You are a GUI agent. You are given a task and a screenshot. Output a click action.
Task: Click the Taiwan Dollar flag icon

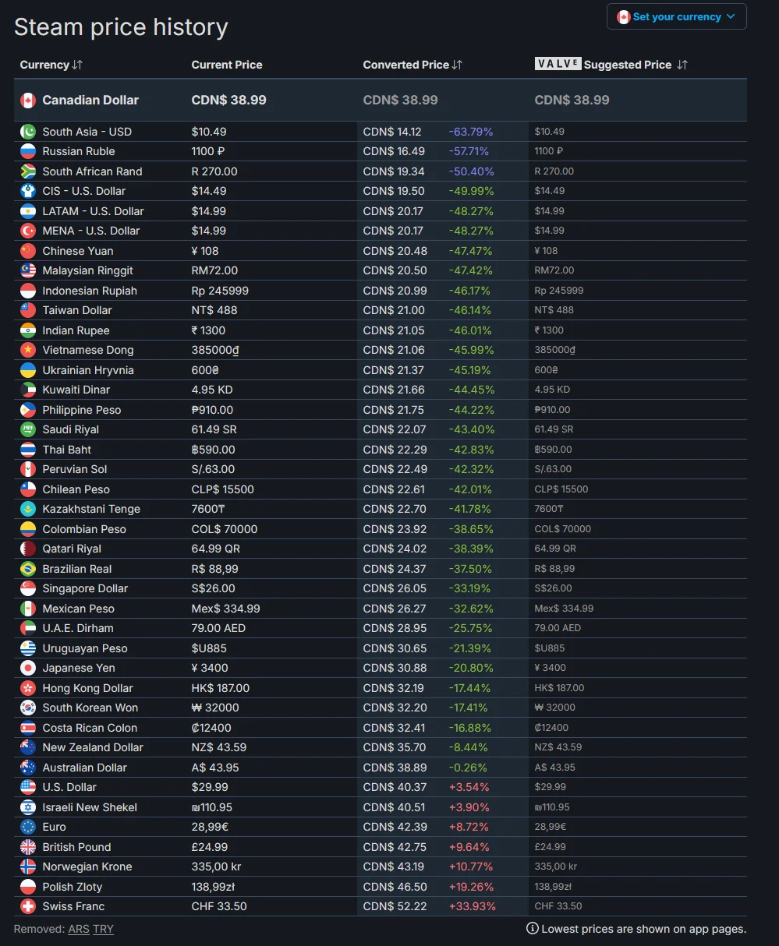tap(28, 310)
